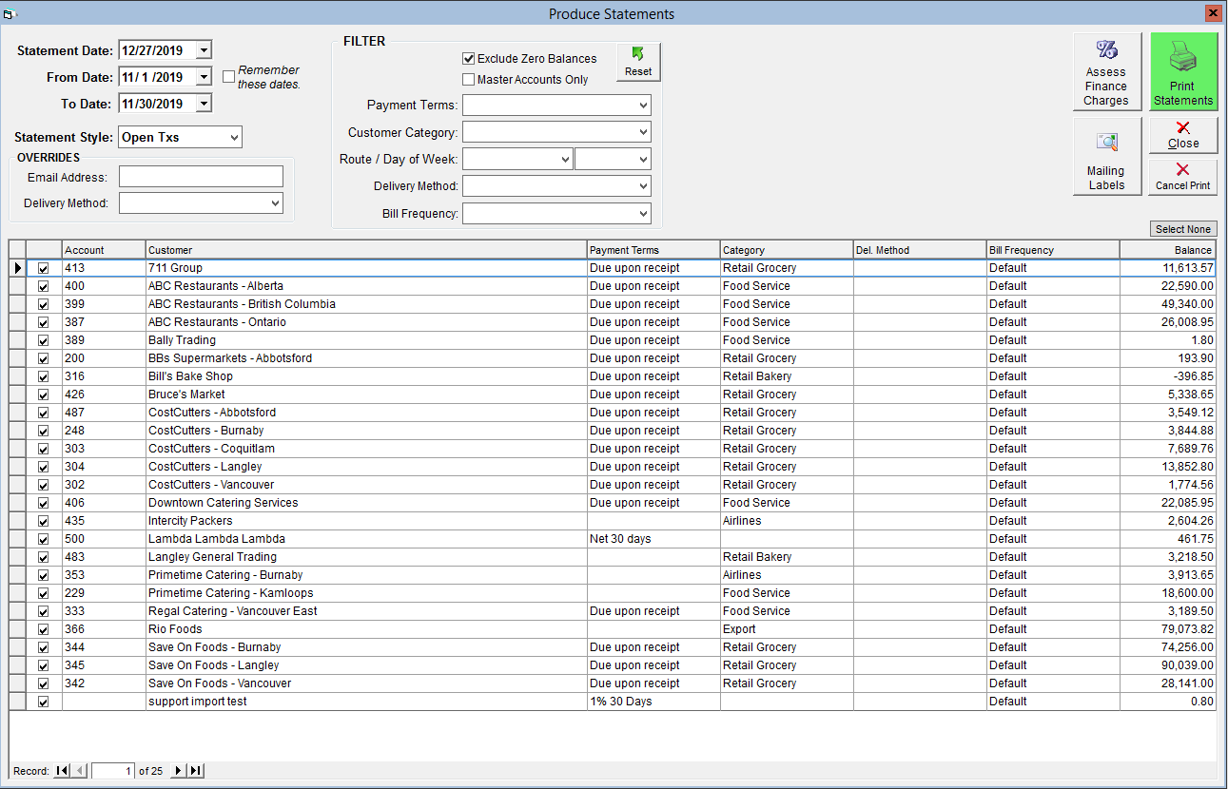The height and width of the screenshot is (789, 1228).
Task: Uncheck Exclude Zero Balances
Action: point(468,59)
